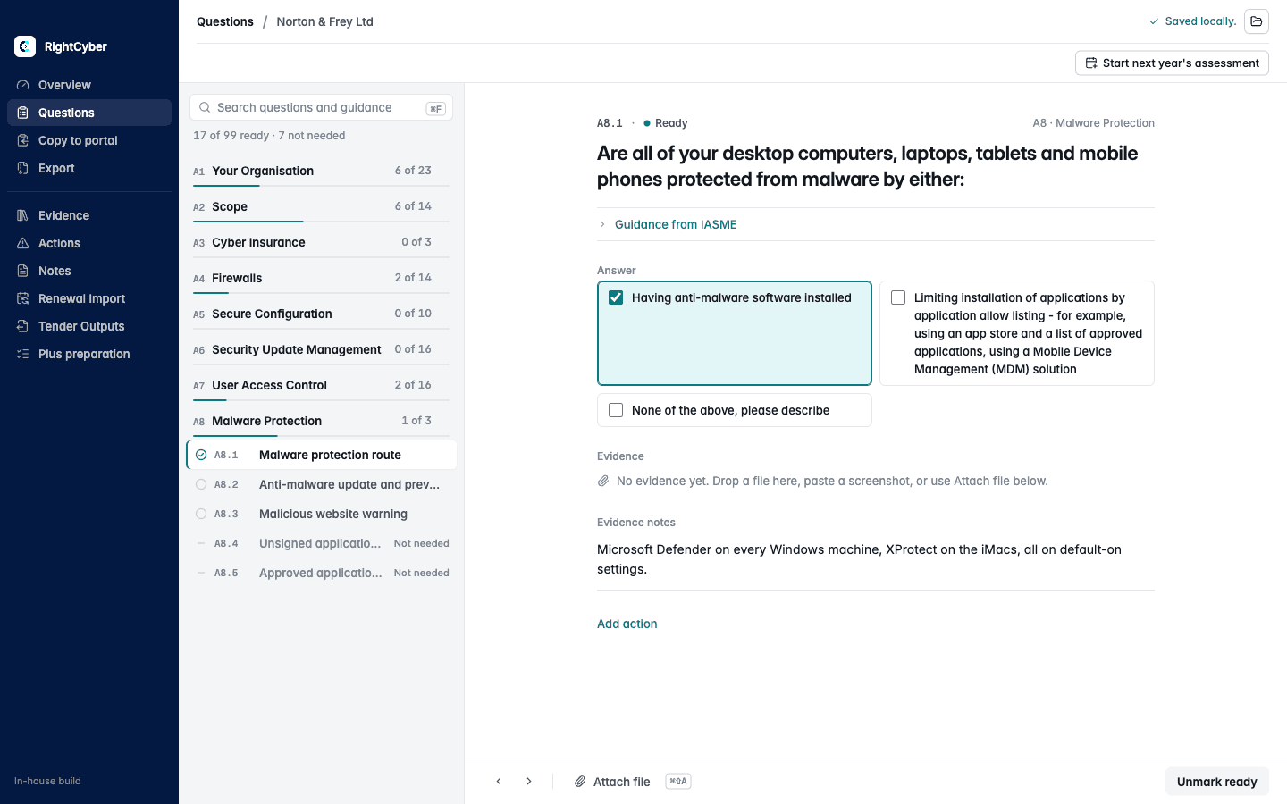
Task: Check Limiting installation by application allow listing
Action: tap(898, 297)
